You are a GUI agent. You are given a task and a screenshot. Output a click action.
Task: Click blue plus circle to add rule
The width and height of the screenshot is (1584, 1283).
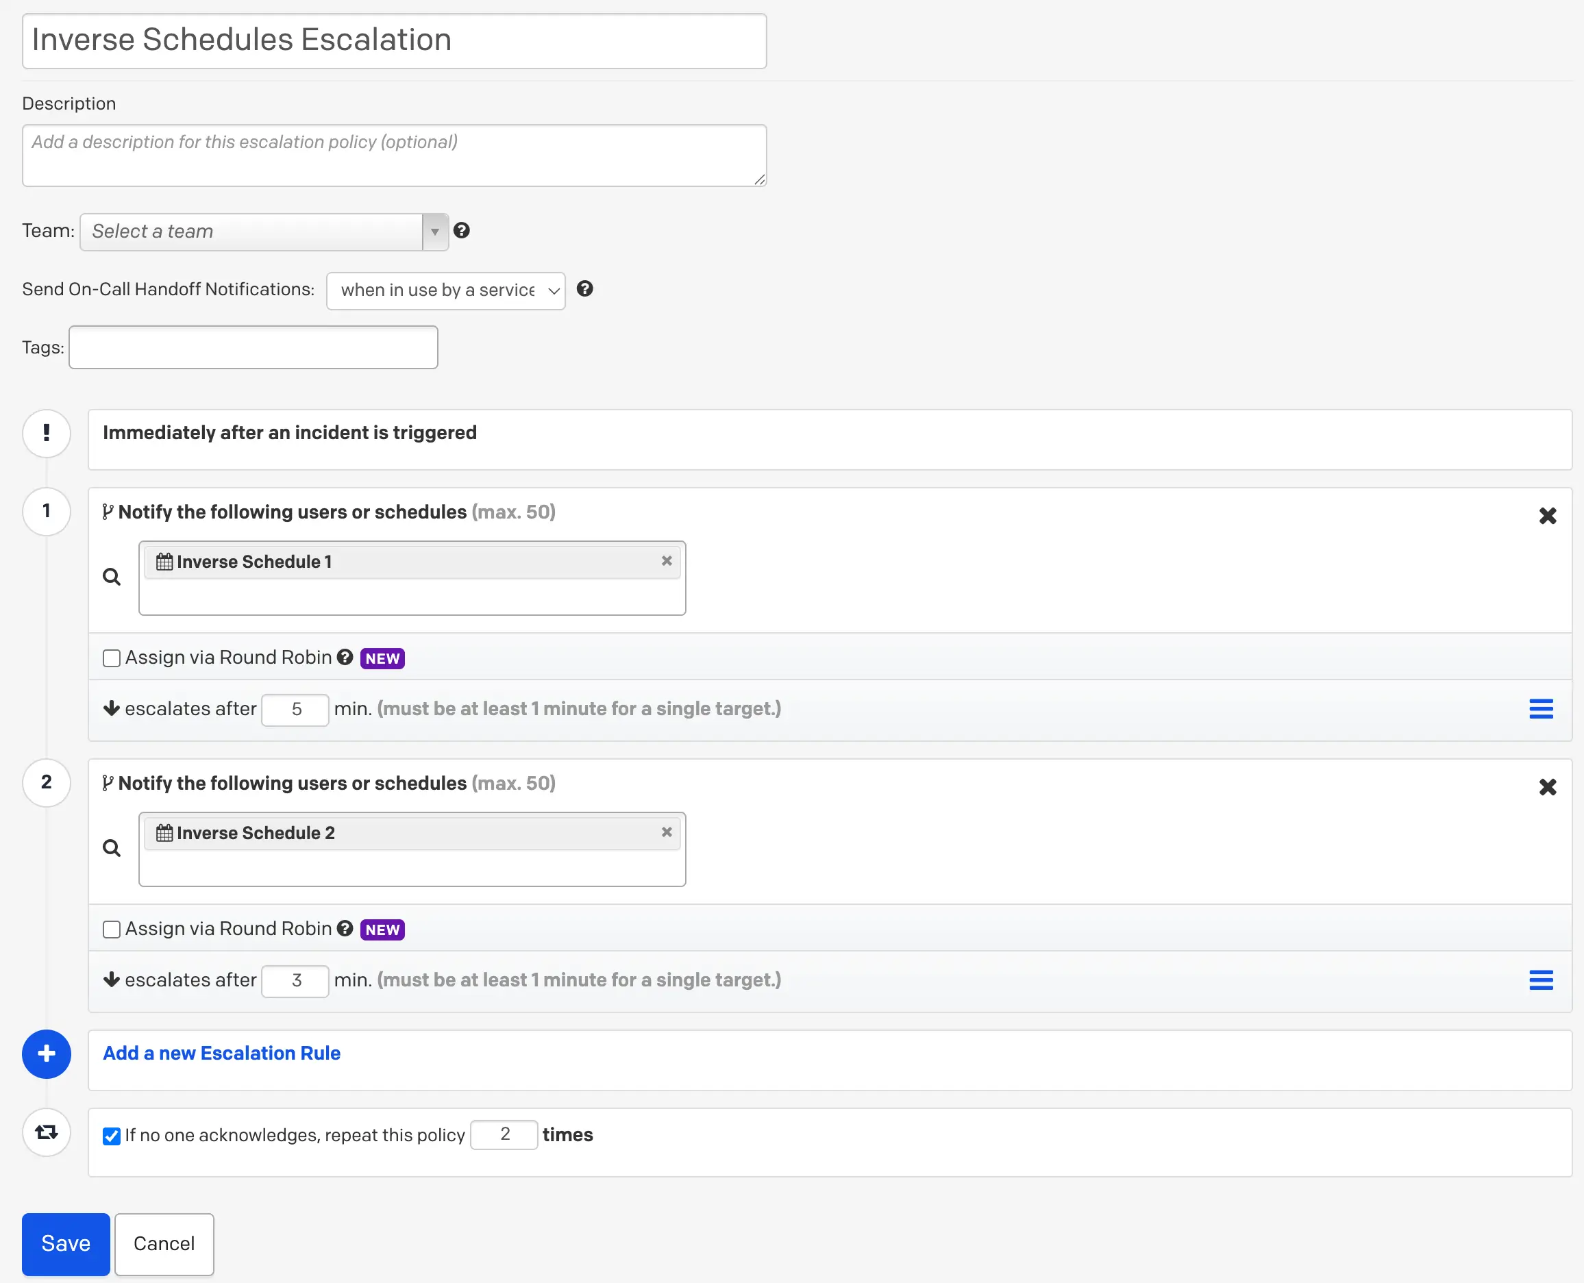[x=47, y=1054]
